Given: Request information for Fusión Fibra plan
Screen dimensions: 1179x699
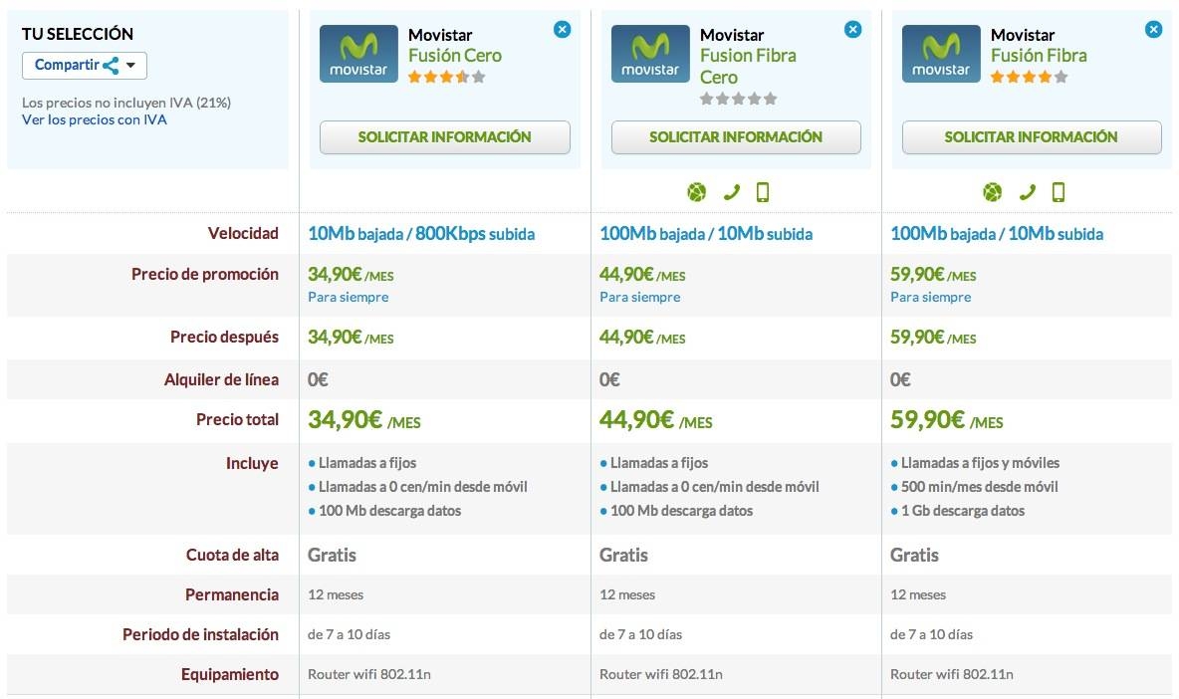Looking at the screenshot, I should click(x=1031, y=137).
